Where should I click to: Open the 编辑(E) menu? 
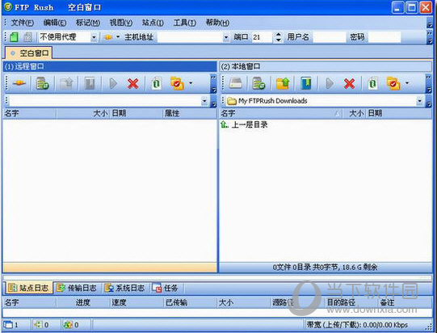pos(55,23)
